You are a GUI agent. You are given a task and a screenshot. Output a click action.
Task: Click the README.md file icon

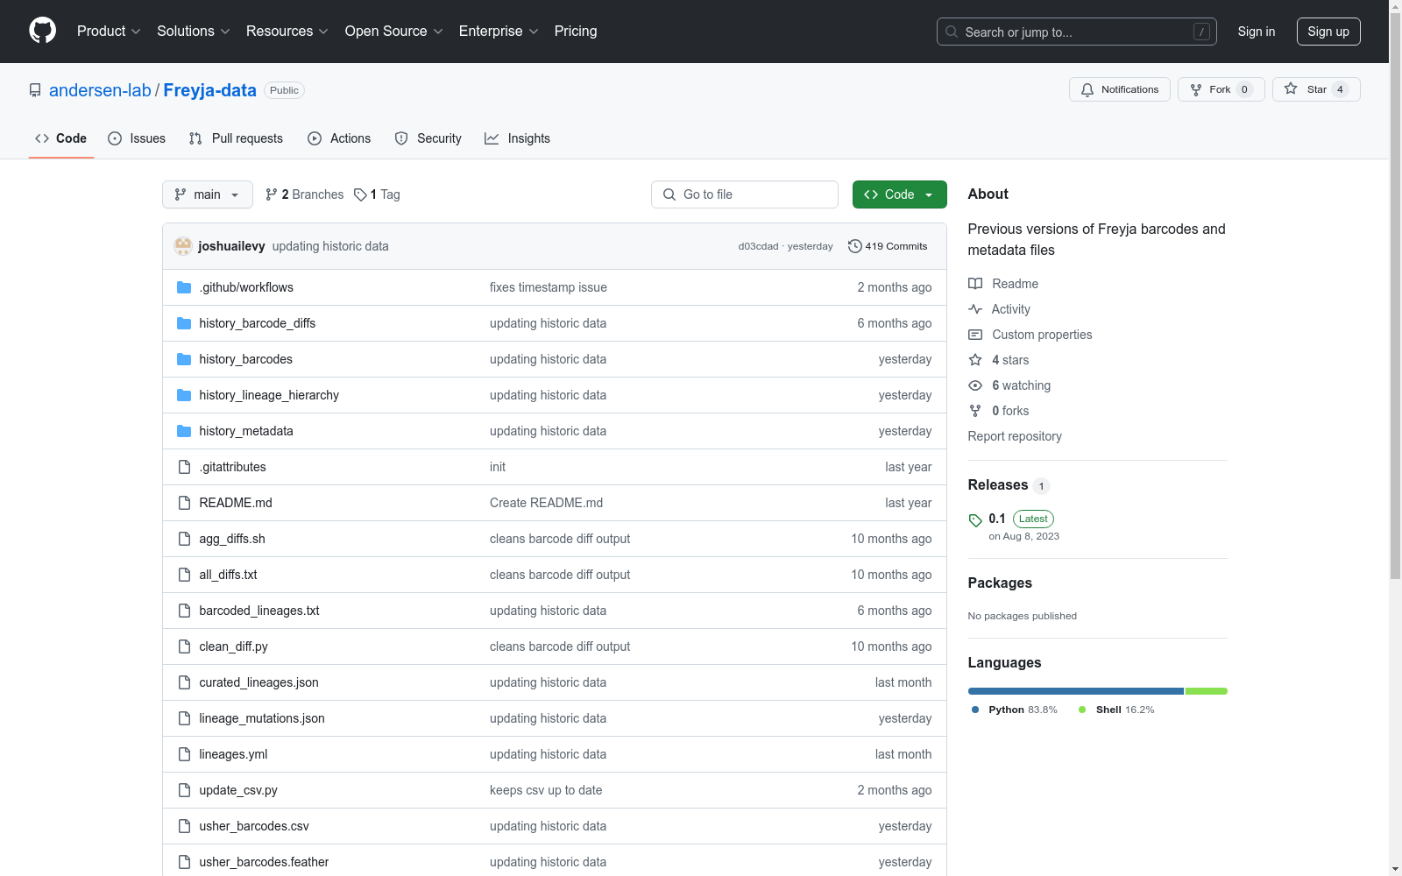click(x=184, y=503)
